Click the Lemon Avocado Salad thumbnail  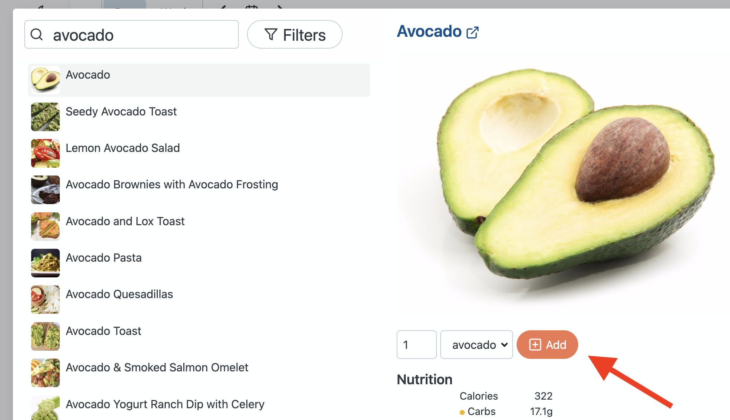coord(45,153)
